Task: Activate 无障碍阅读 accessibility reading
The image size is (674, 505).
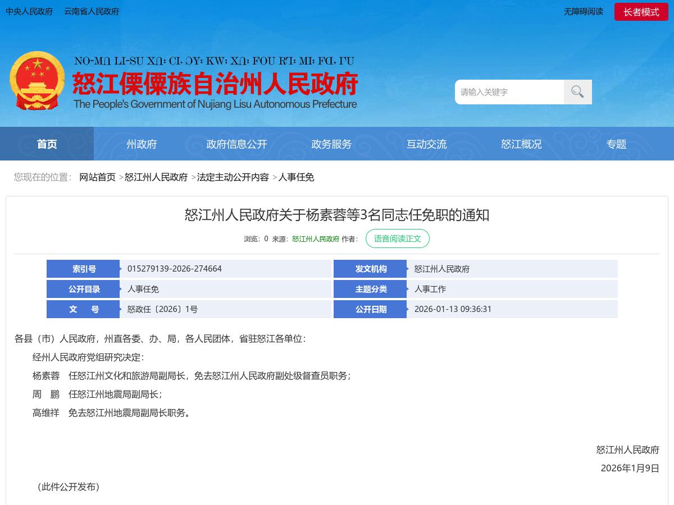Action: point(584,11)
